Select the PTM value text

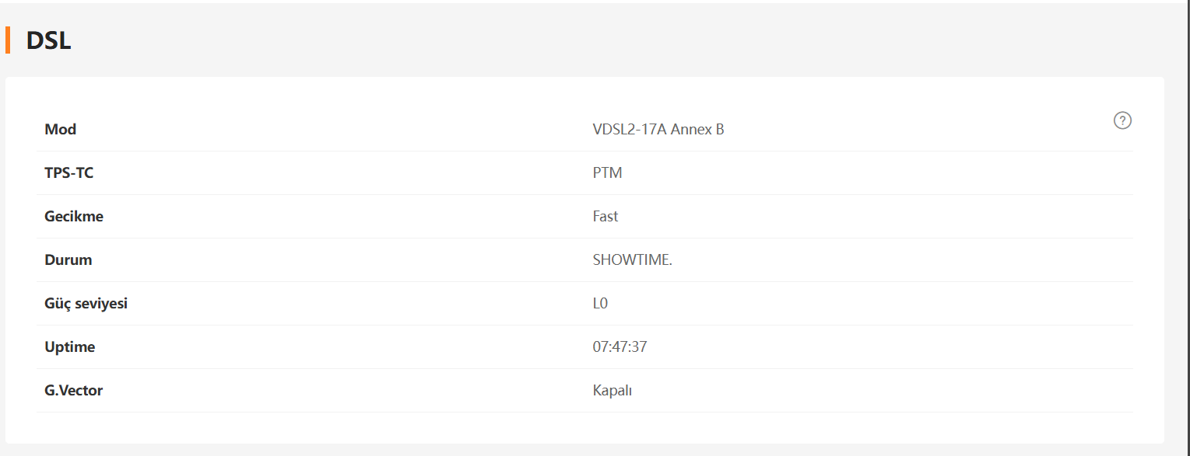click(607, 173)
